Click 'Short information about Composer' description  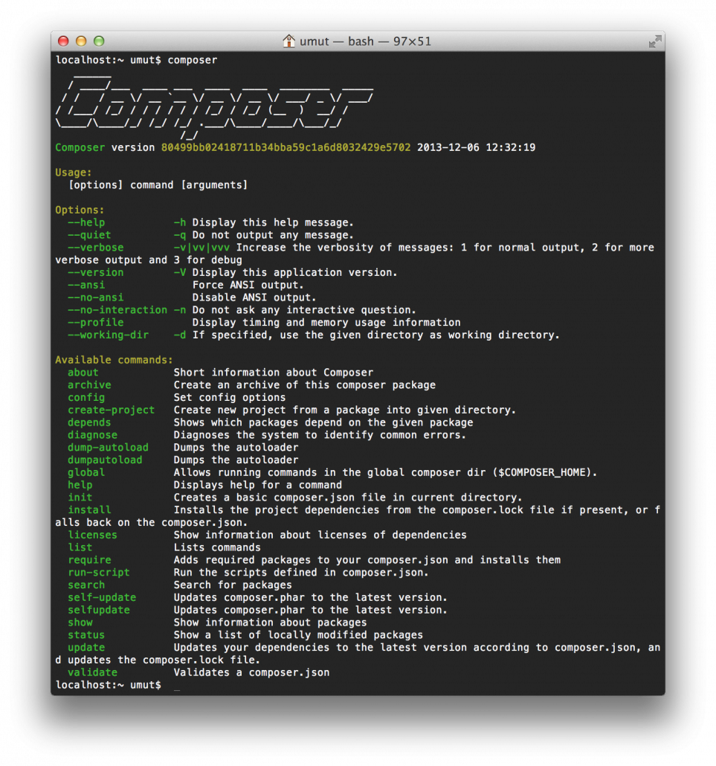click(x=274, y=373)
